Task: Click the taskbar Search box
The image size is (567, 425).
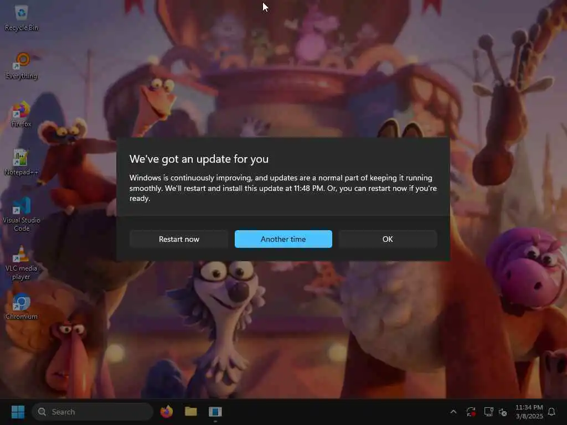Action: click(92, 412)
